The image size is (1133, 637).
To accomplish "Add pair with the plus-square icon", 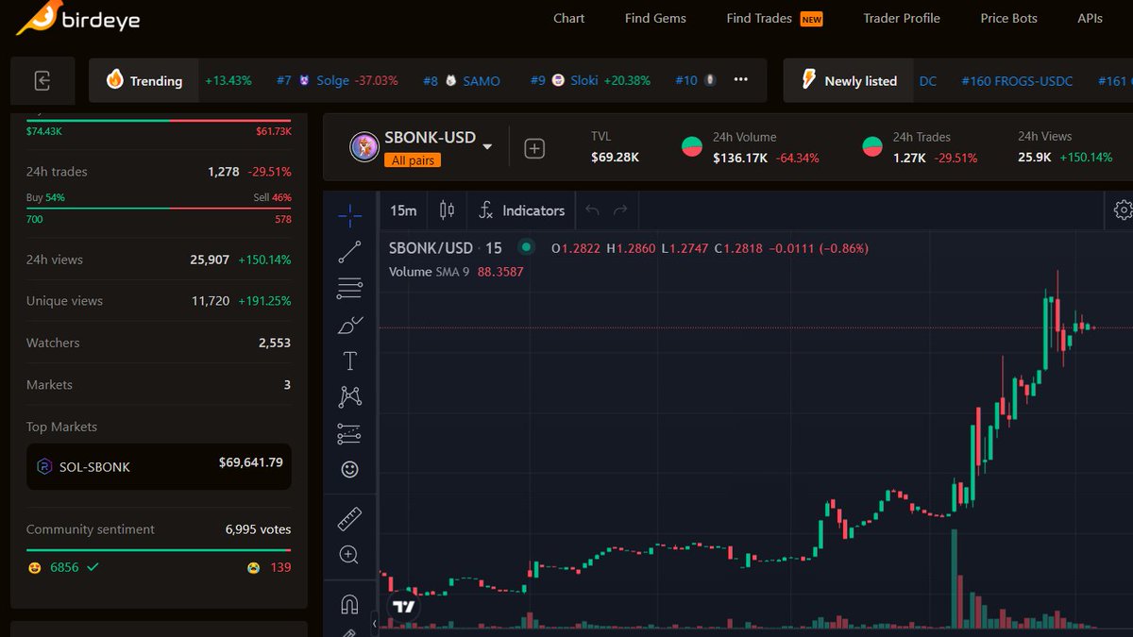I will tap(534, 148).
